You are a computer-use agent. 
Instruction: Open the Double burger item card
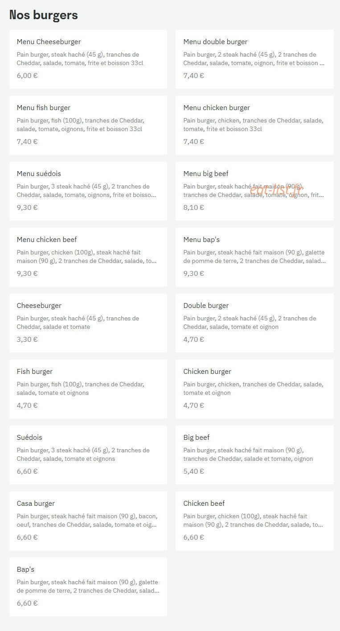[x=254, y=323]
